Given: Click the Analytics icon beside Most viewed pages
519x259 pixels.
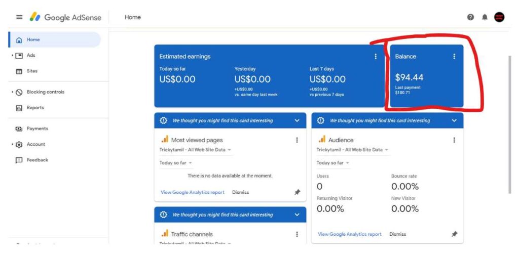Looking at the screenshot, I should (165, 140).
